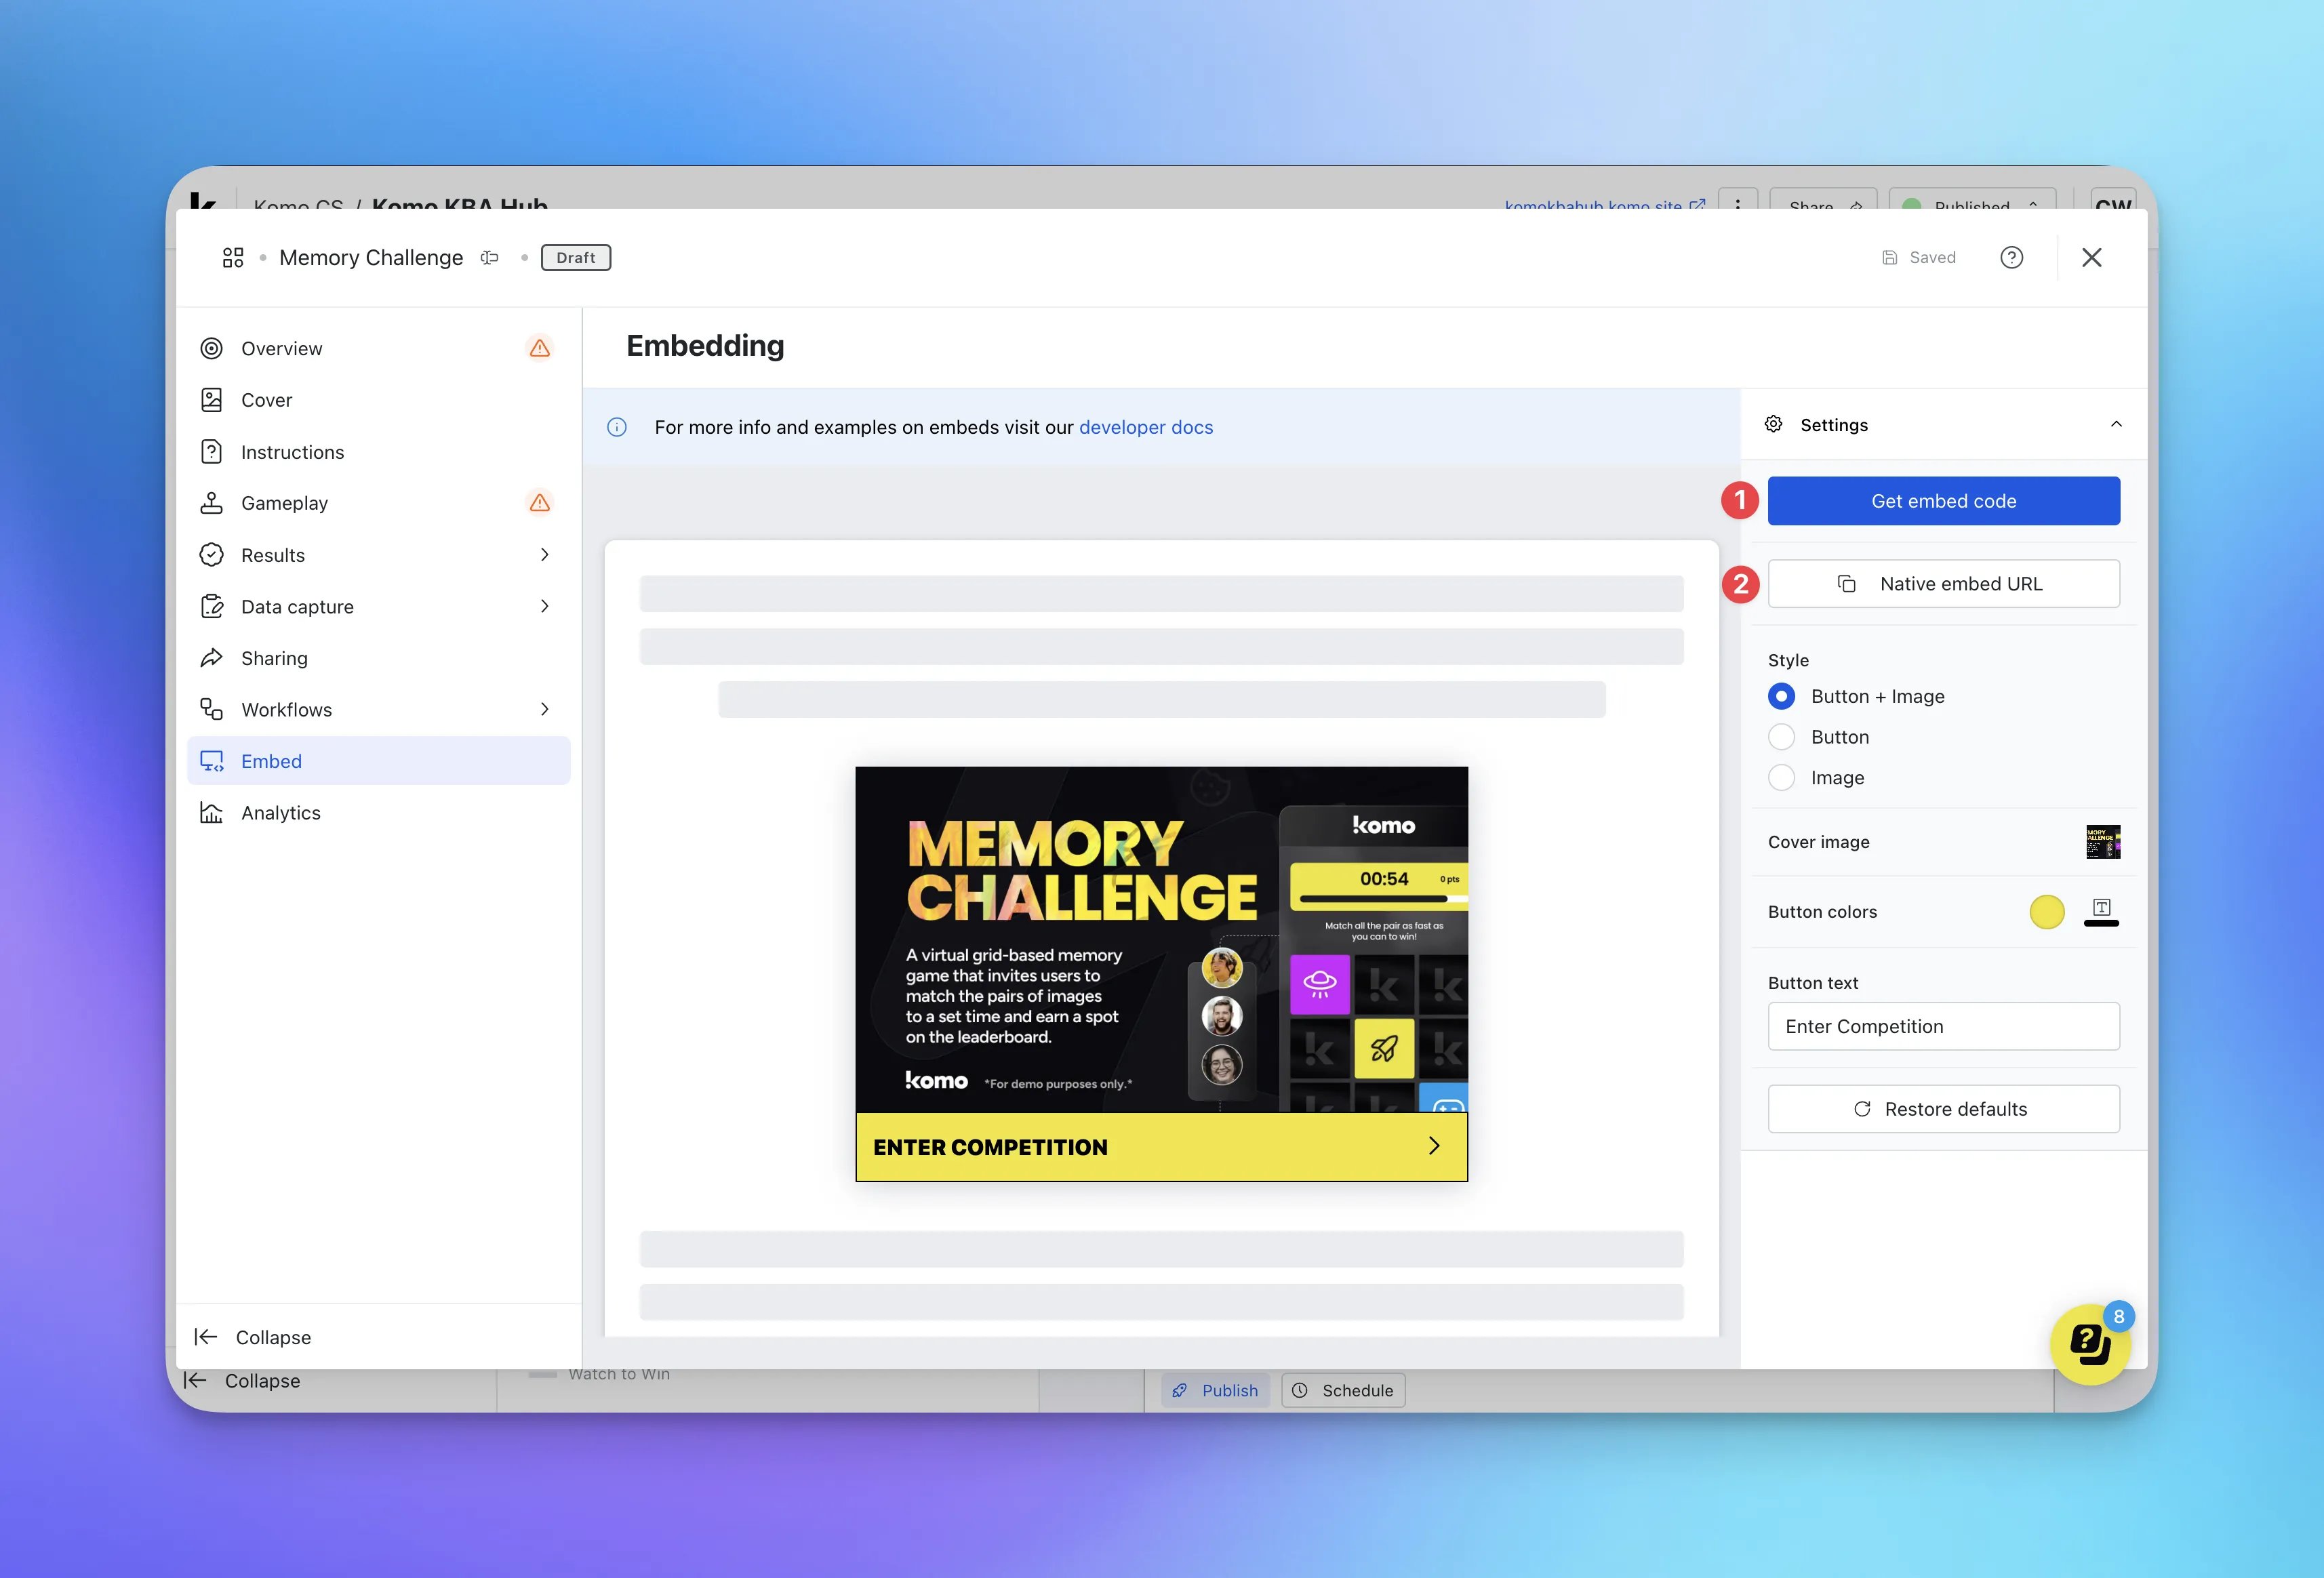Collapse the dialog sidebar
Image resolution: width=2324 pixels, height=1578 pixels.
(x=253, y=1337)
